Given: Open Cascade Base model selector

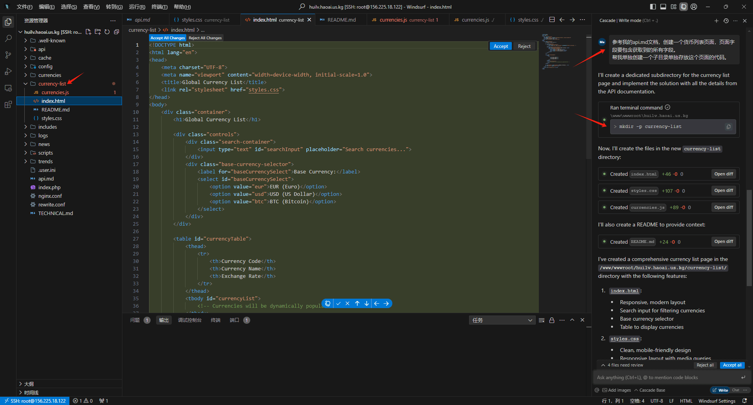Looking at the screenshot, I should [649, 390].
